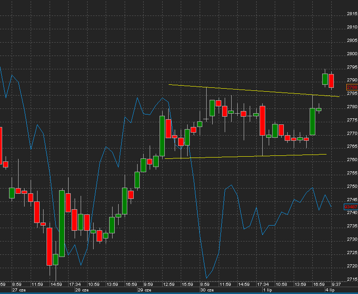Select the orange 2788 current price tag
358x294 pixels.
tap(352, 87)
